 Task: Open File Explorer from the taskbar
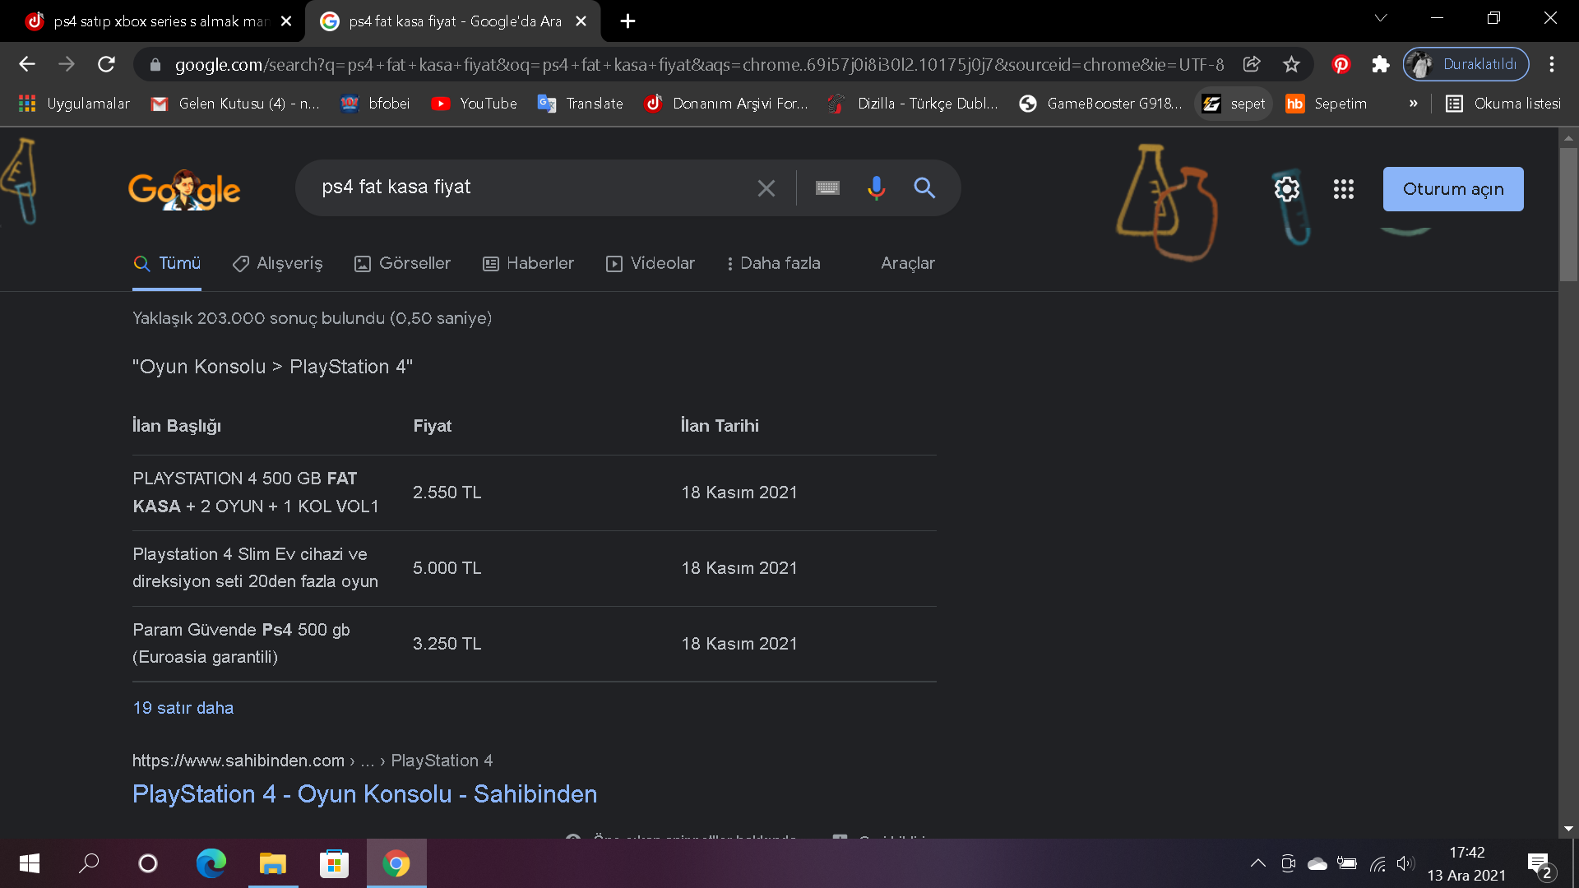click(x=272, y=863)
